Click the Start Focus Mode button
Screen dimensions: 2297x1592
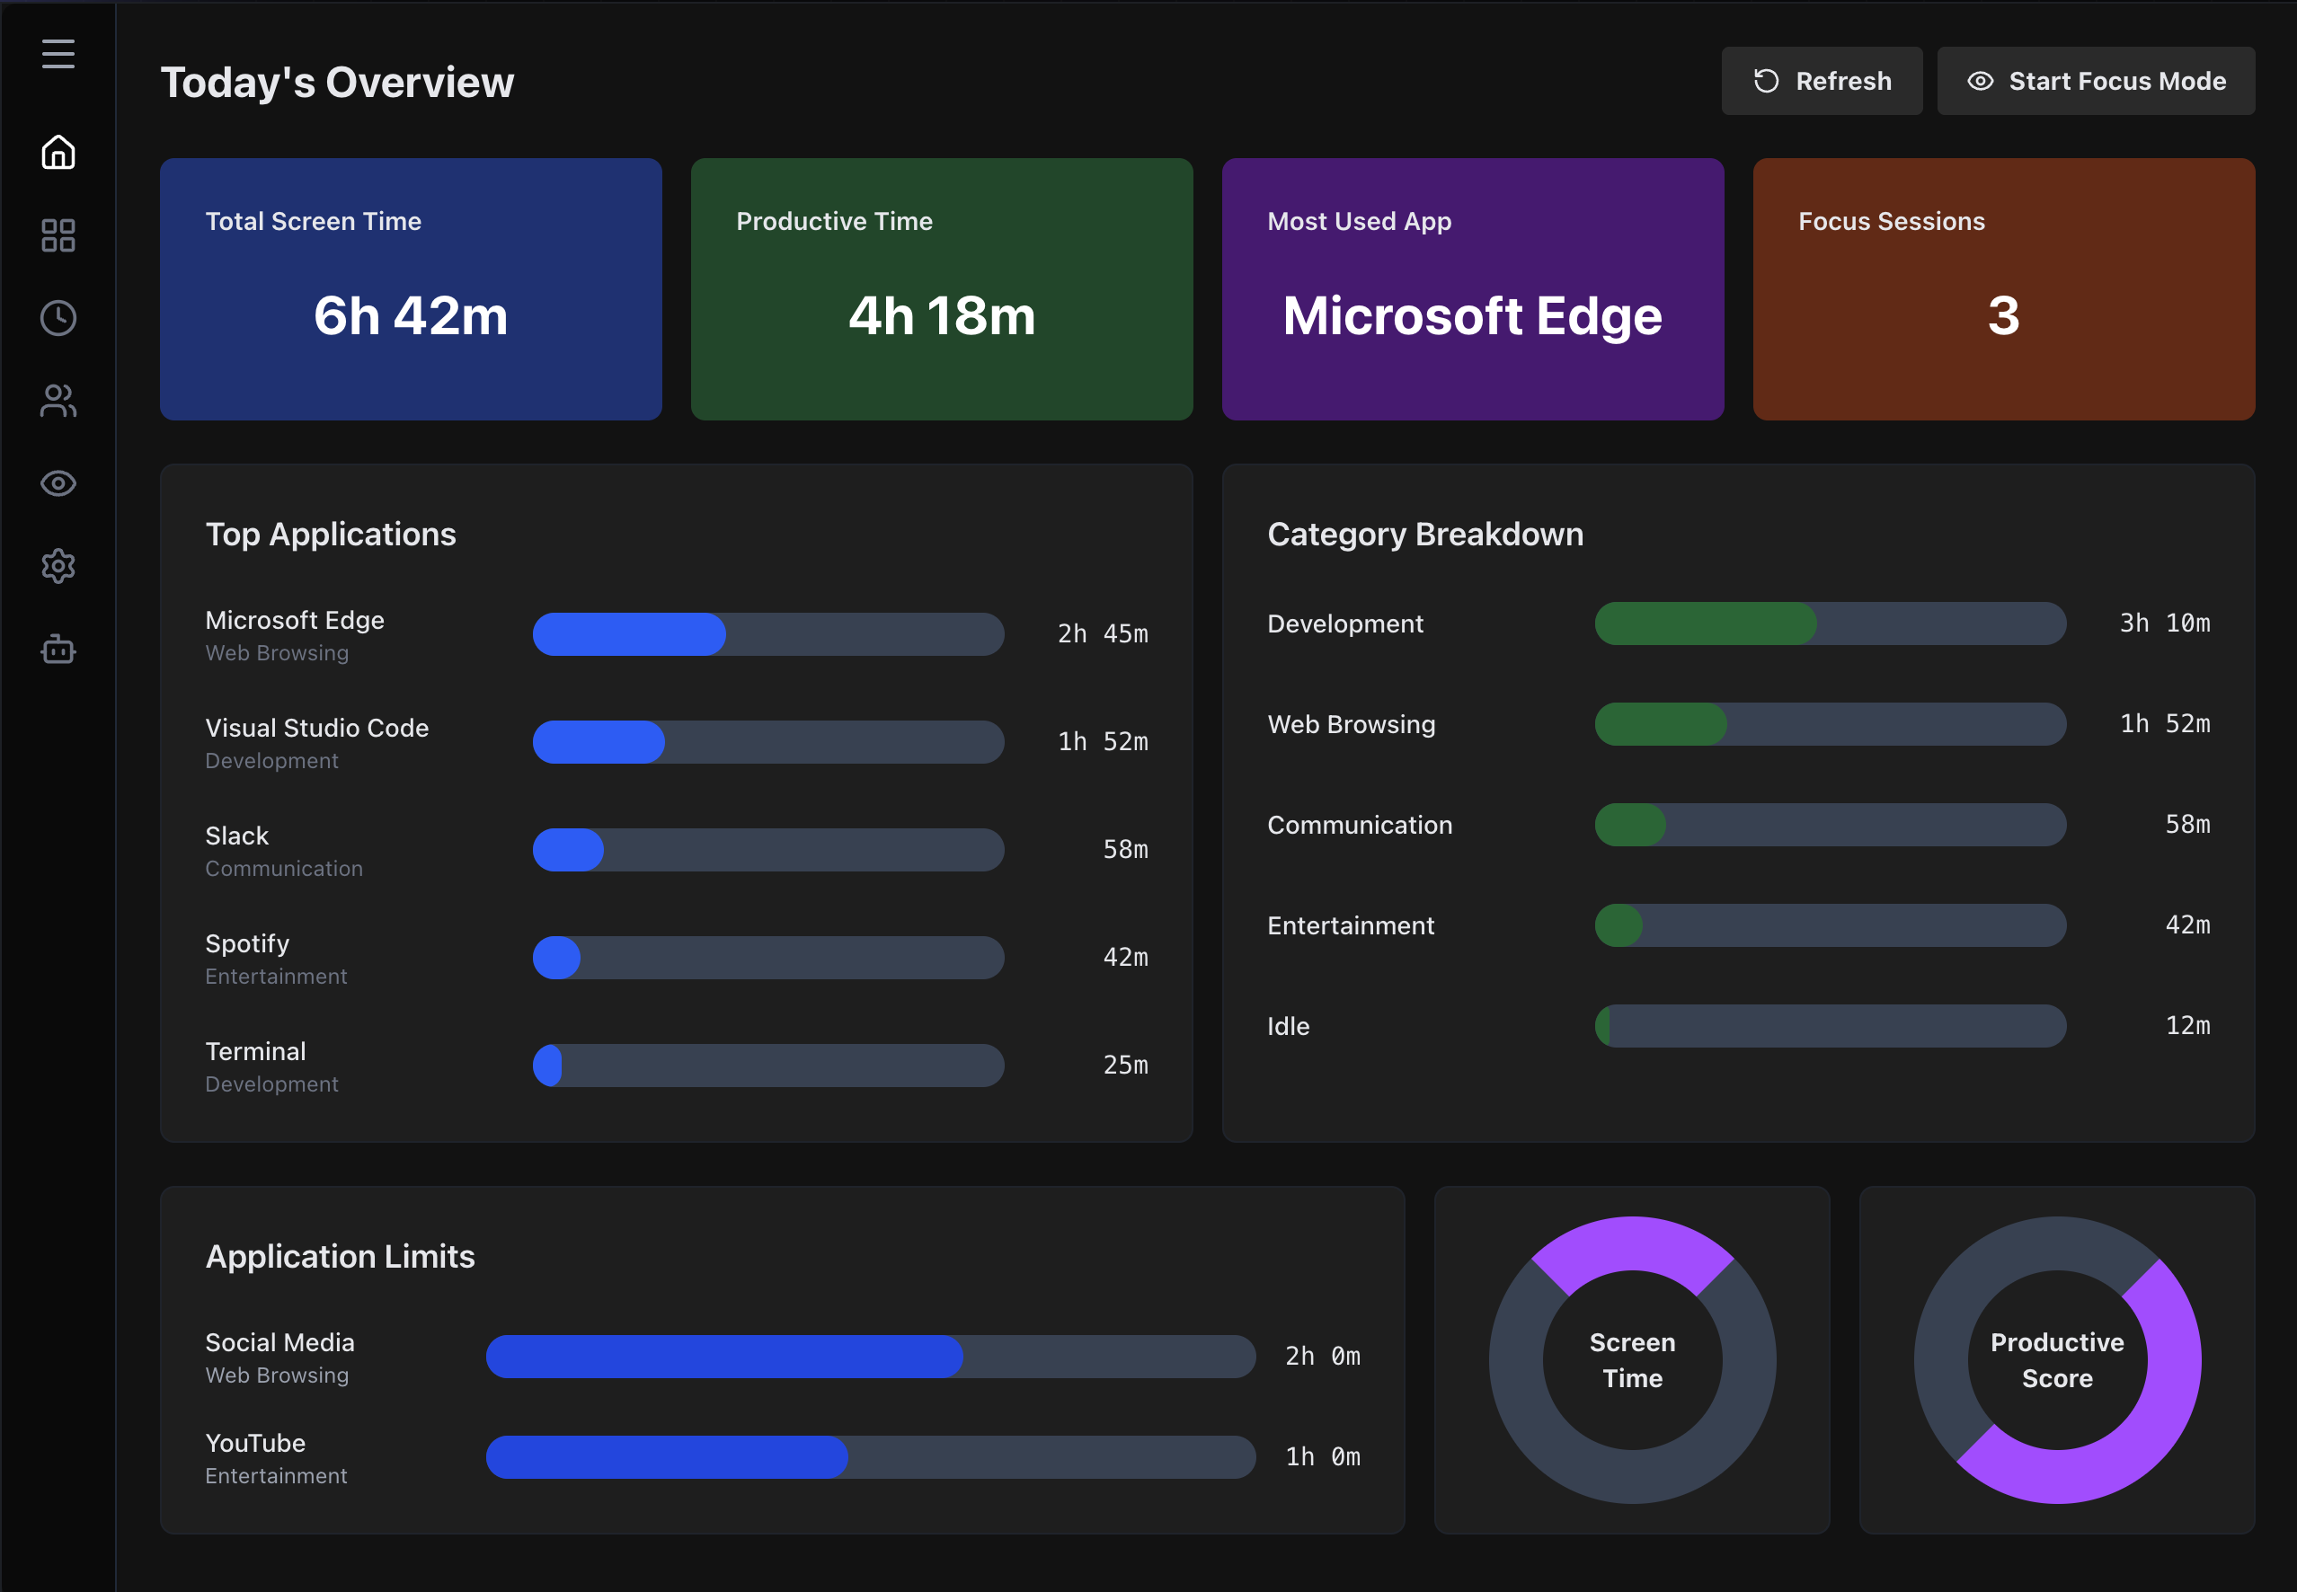tap(2096, 81)
